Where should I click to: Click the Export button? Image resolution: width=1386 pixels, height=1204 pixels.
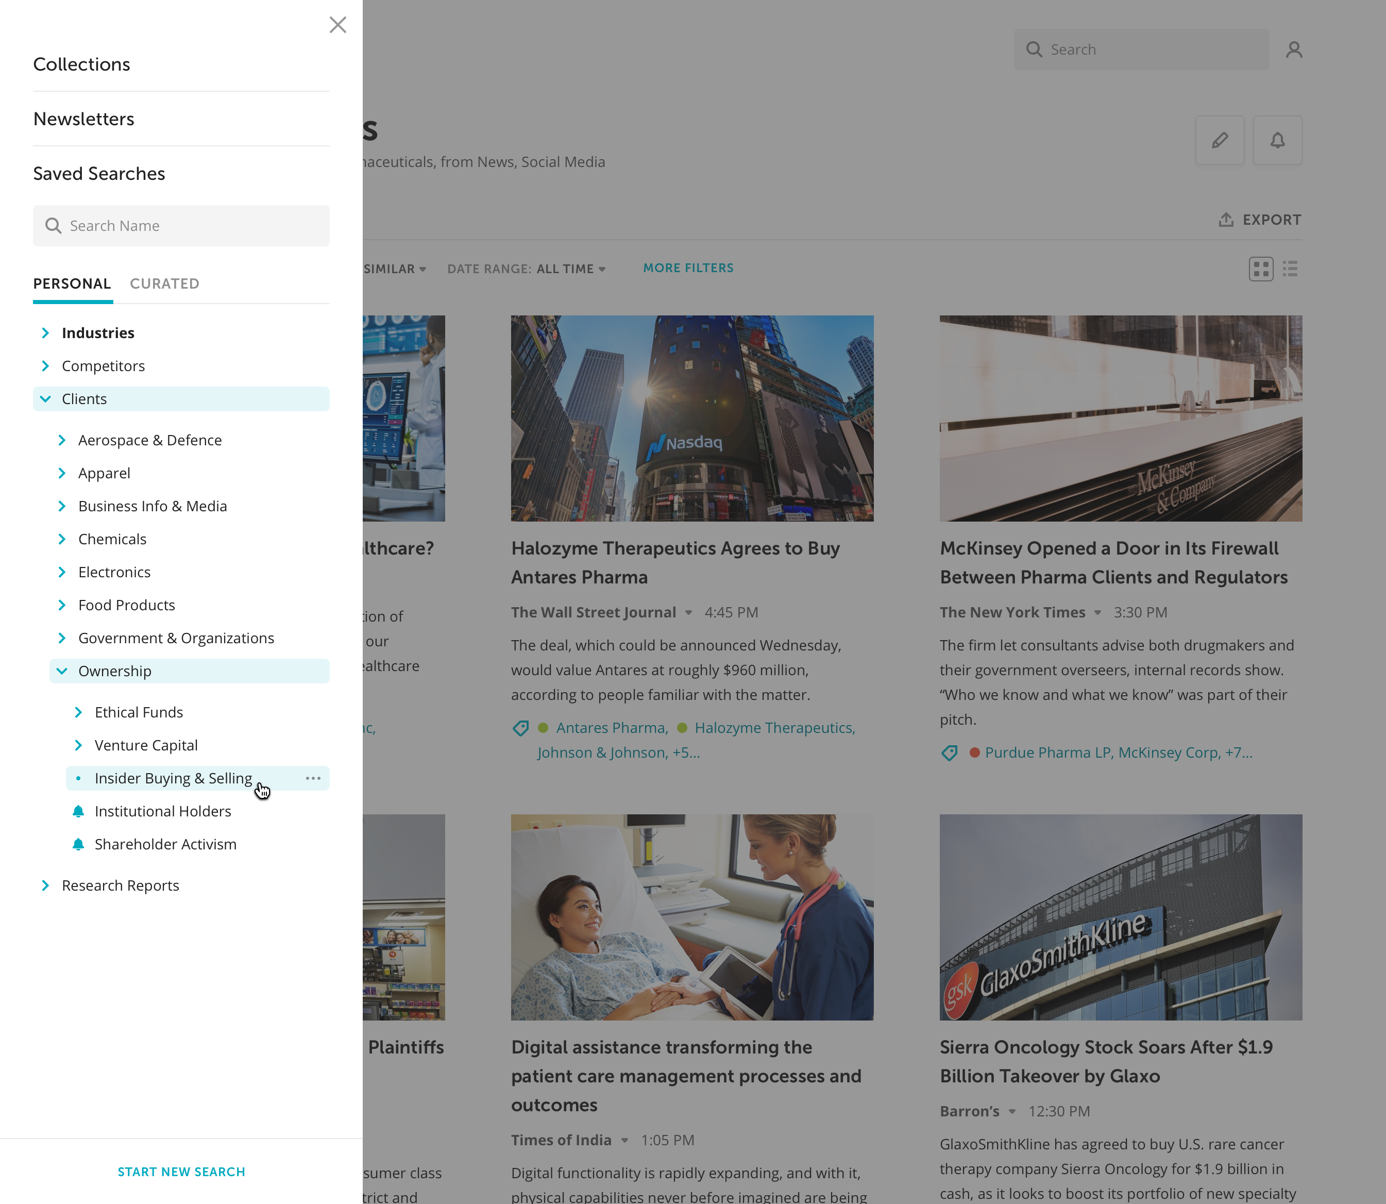[1260, 220]
